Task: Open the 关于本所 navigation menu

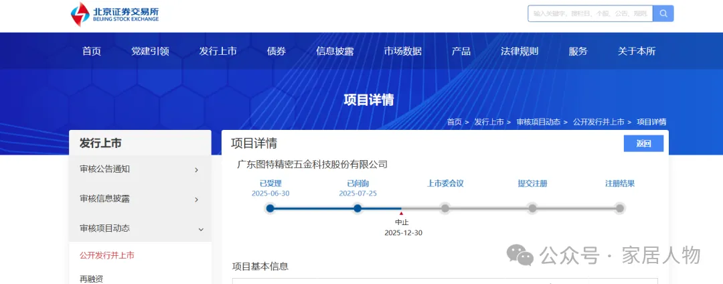Action: 637,51
